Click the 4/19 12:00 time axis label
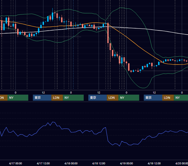The height and width of the screenshot is (166, 188). pyautogui.click(x=154, y=163)
